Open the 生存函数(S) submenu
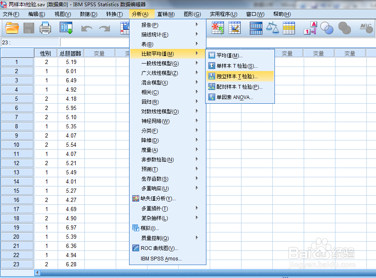Image resolution: width=376 pixels, height=278 pixels. tap(168, 179)
